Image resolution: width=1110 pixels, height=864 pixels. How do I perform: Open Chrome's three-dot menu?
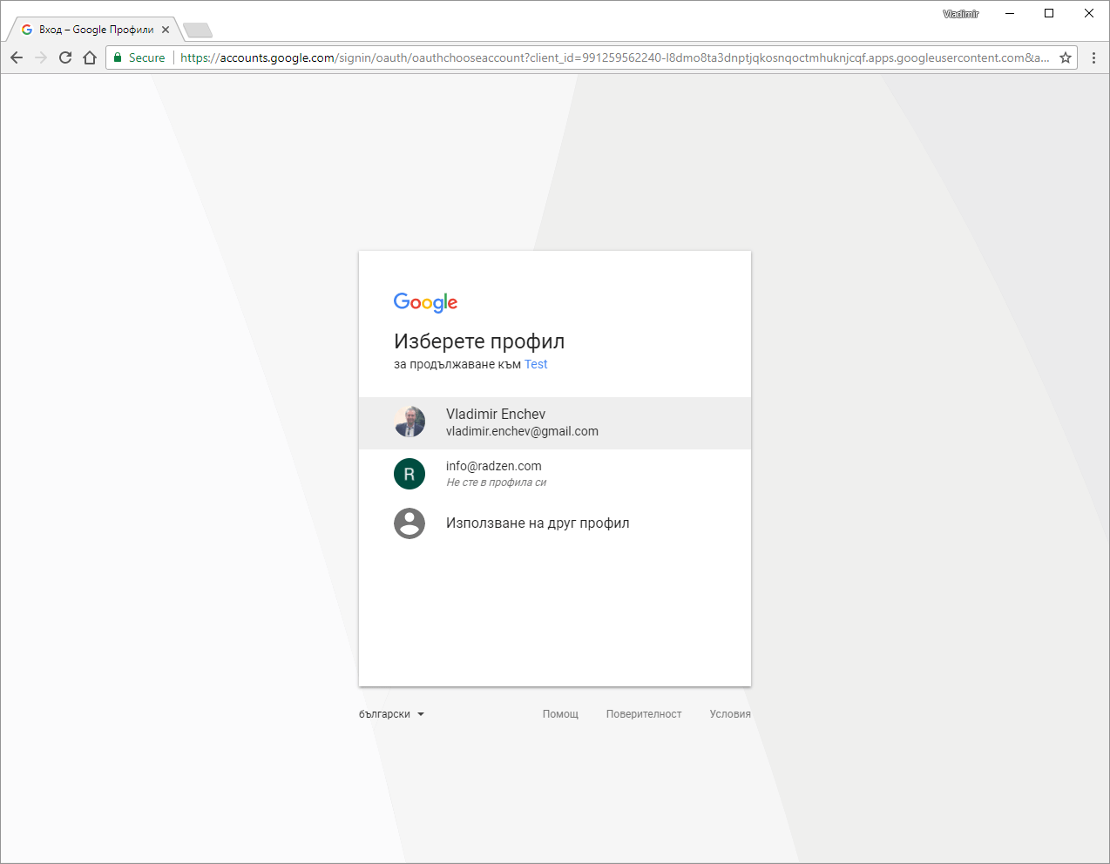coord(1093,57)
